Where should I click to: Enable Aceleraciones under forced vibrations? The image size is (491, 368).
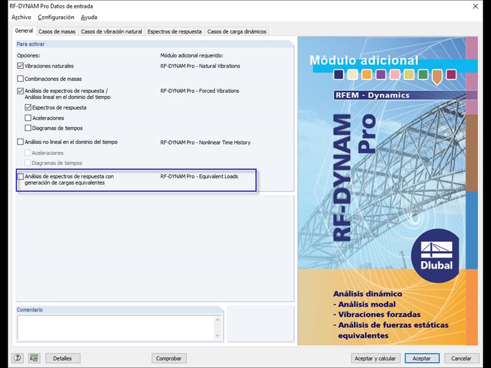tap(28, 118)
